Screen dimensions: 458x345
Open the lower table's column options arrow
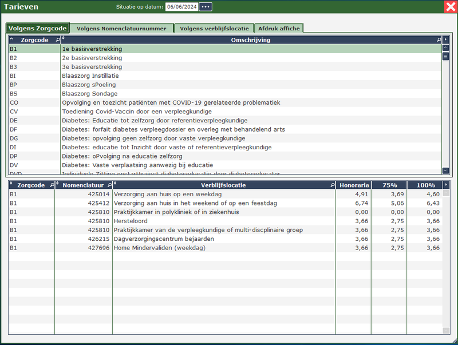point(447,185)
